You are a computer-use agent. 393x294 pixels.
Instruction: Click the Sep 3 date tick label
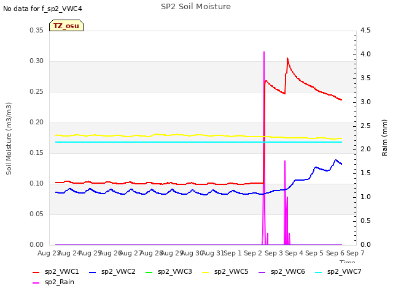click(274, 254)
